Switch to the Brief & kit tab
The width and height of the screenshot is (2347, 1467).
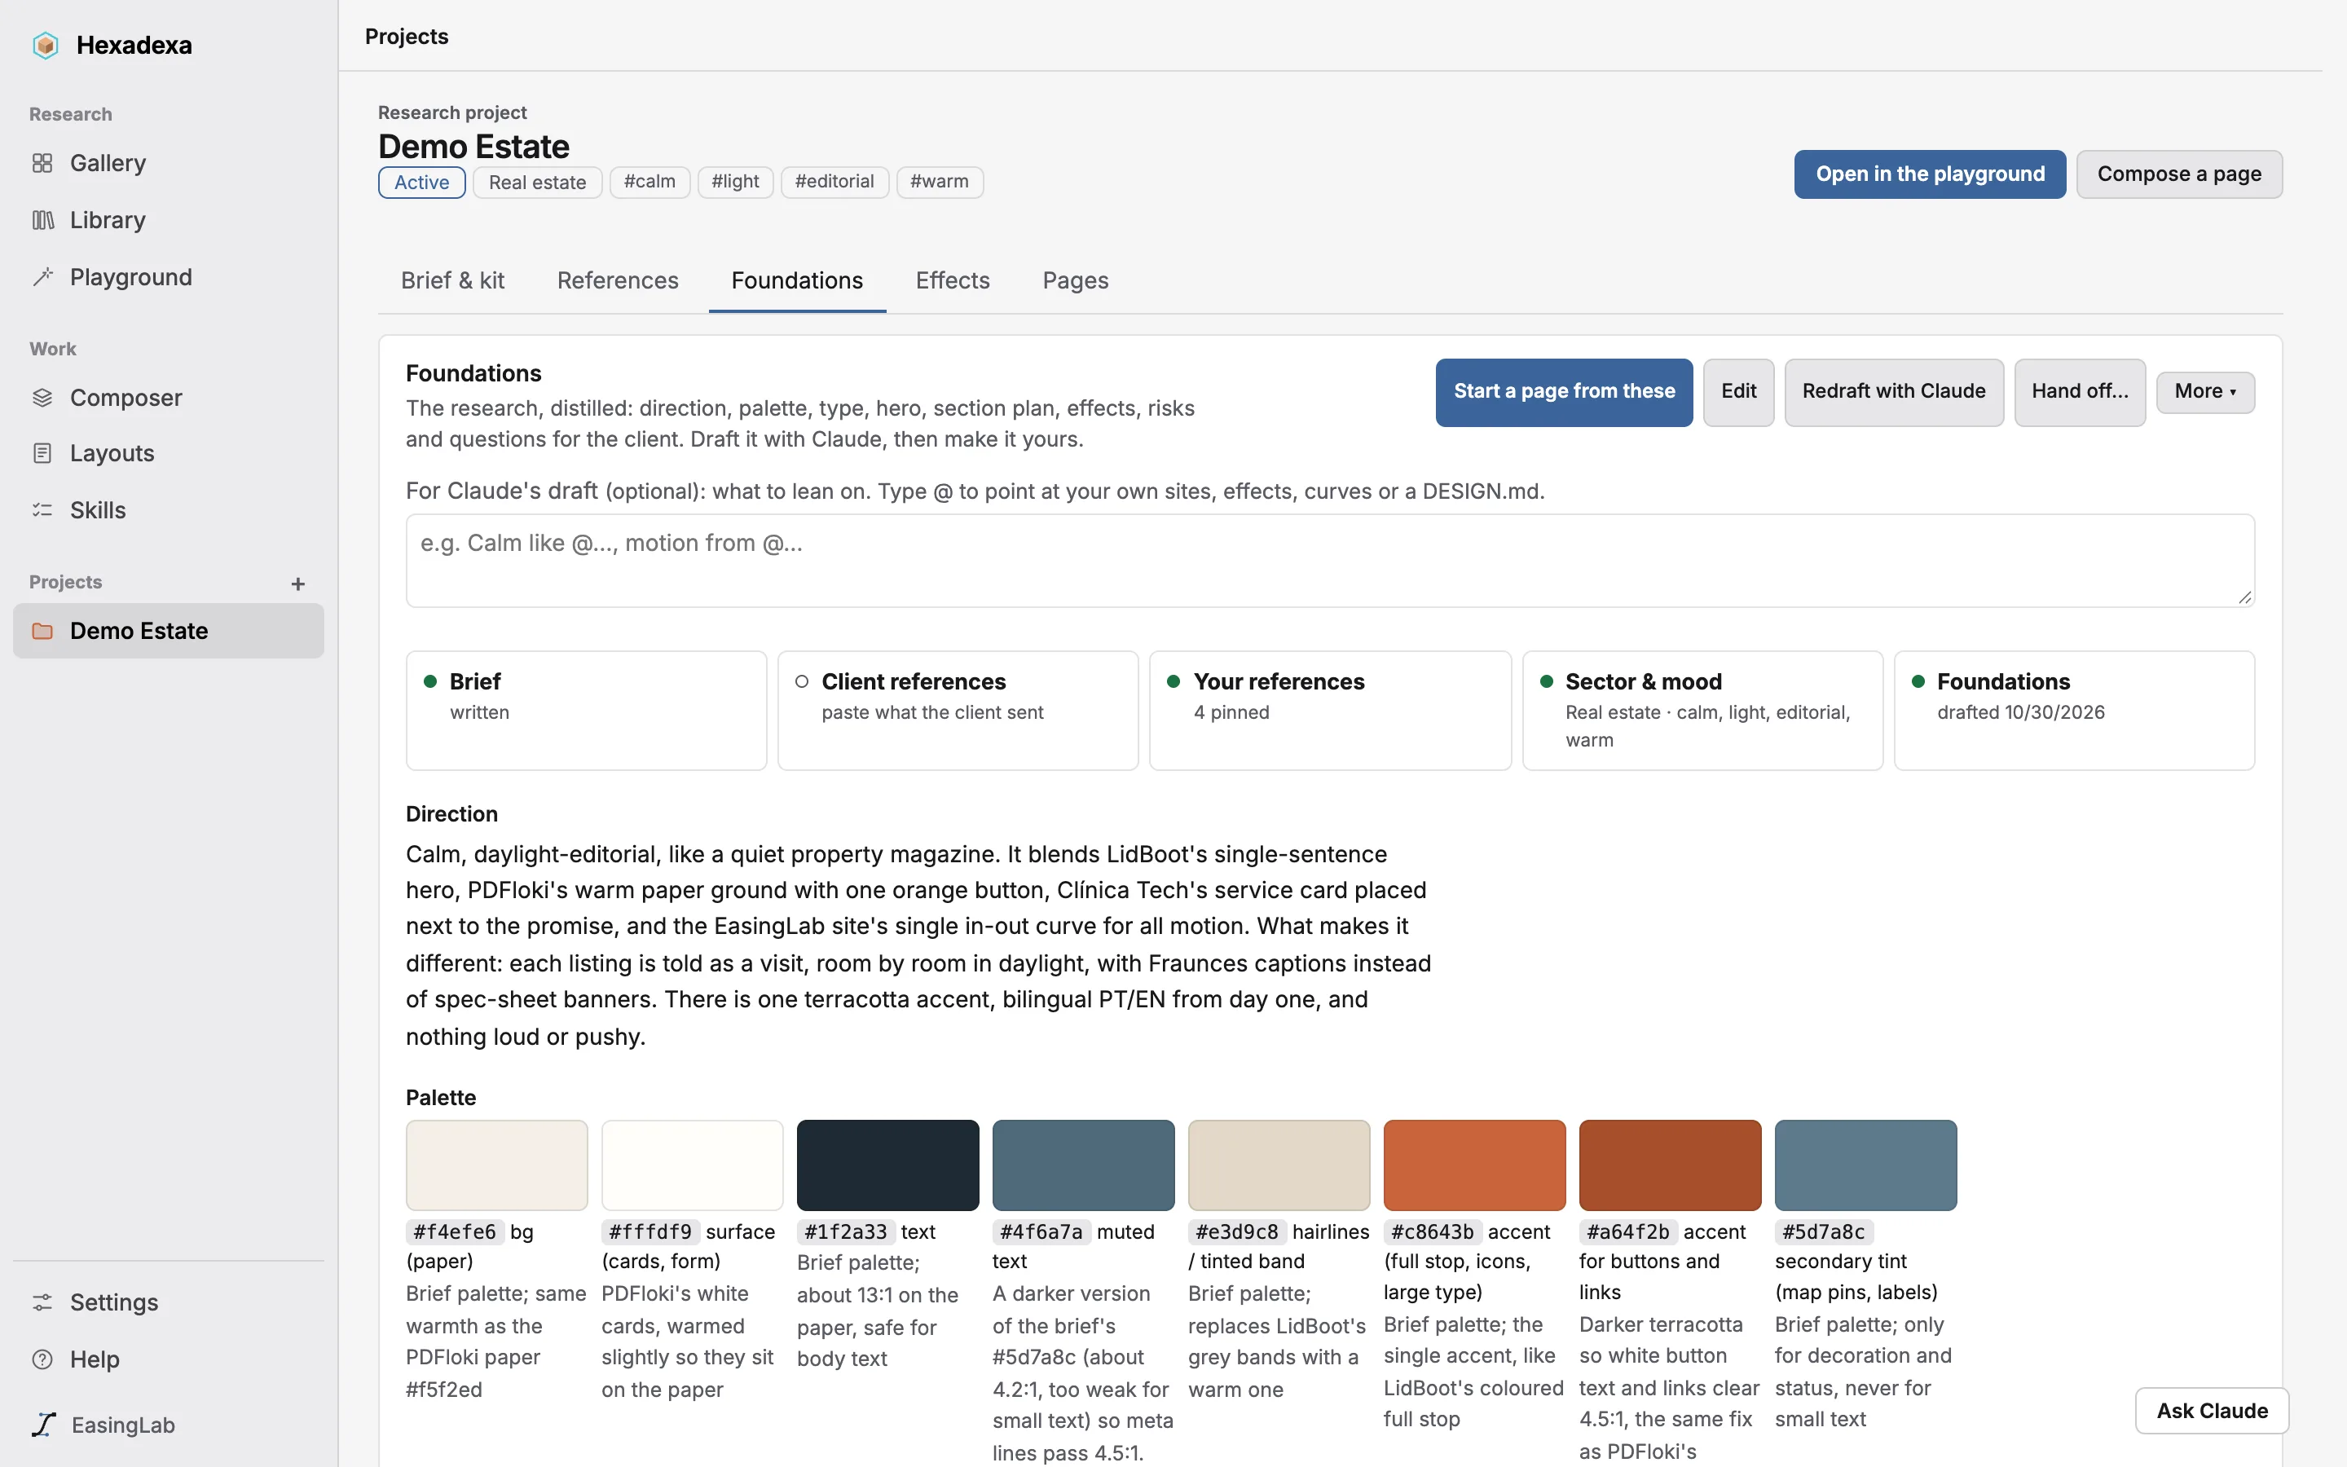[452, 281]
